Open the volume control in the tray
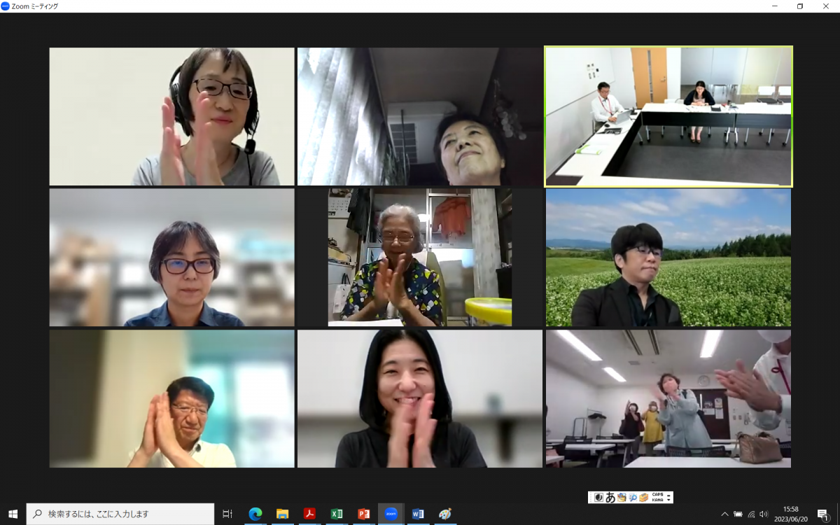Image resolution: width=840 pixels, height=525 pixels. [x=763, y=514]
